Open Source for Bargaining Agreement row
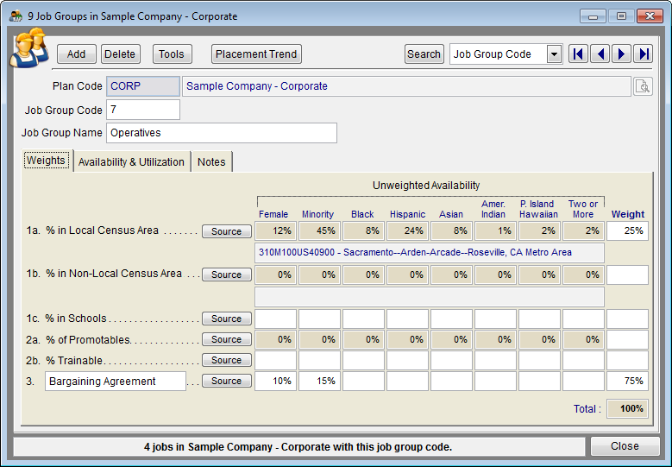Screen dimensions: 672x467 pos(226,381)
